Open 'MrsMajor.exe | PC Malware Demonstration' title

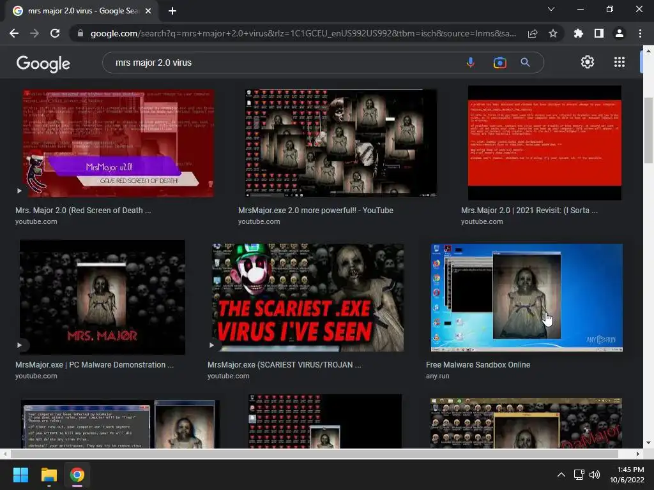(x=95, y=364)
